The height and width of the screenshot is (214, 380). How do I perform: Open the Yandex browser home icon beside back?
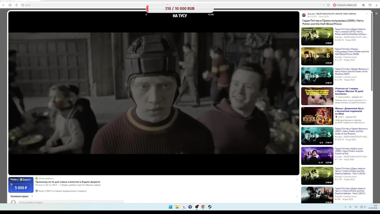coord(10,5)
